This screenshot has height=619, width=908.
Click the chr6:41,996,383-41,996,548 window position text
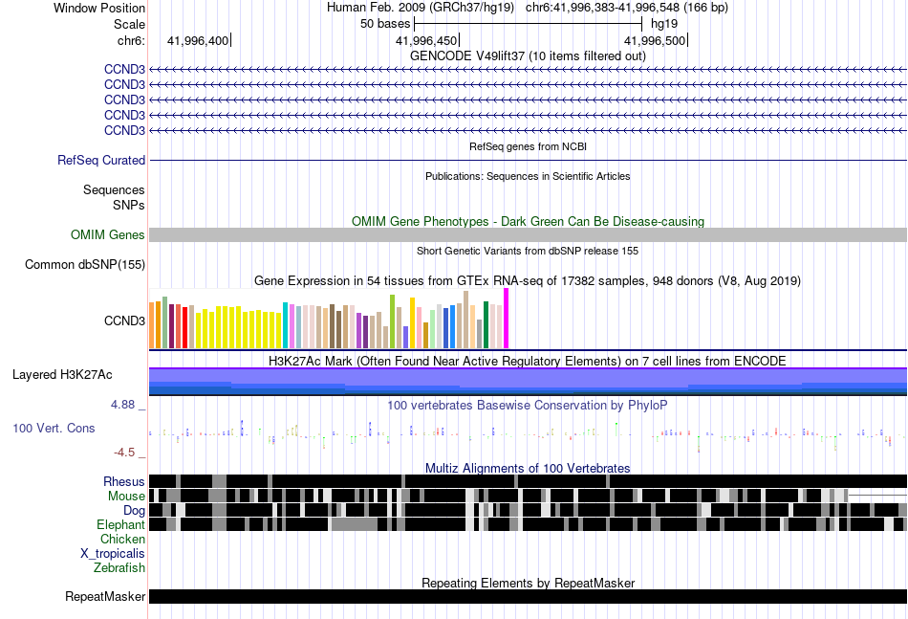point(627,8)
